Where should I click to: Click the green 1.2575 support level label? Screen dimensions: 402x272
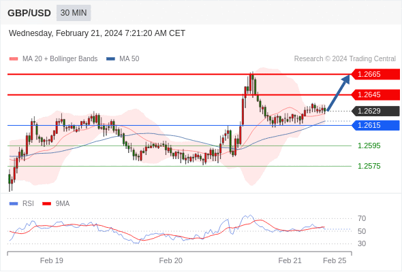click(x=369, y=166)
